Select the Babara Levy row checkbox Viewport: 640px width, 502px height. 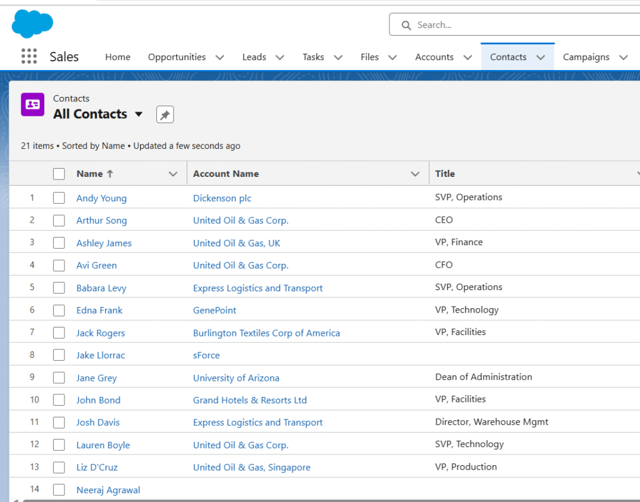coord(59,288)
